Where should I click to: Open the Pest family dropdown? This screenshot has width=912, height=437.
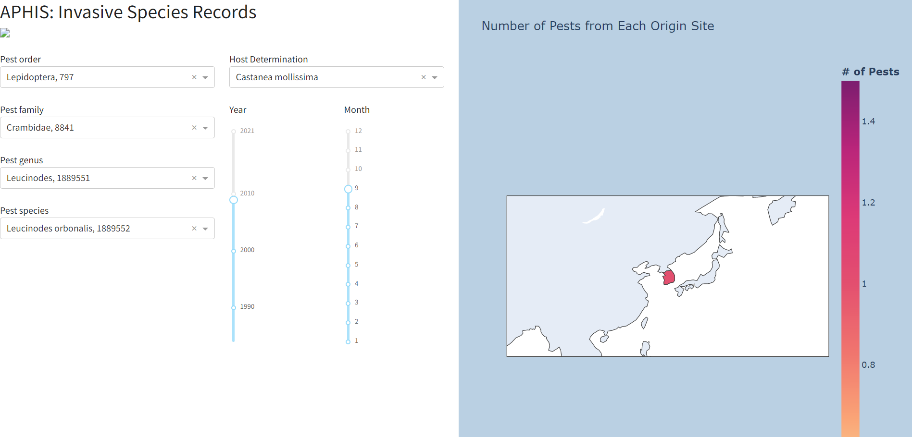[x=206, y=127]
